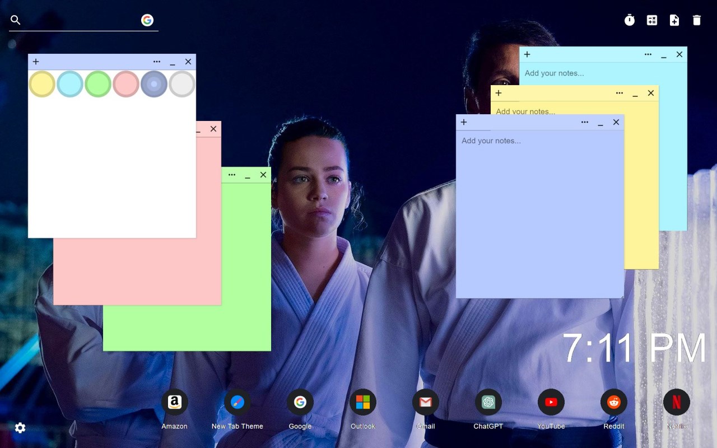Open the white note's three-dot menu
Viewport: 717px width, 448px height.
point(157,62)
